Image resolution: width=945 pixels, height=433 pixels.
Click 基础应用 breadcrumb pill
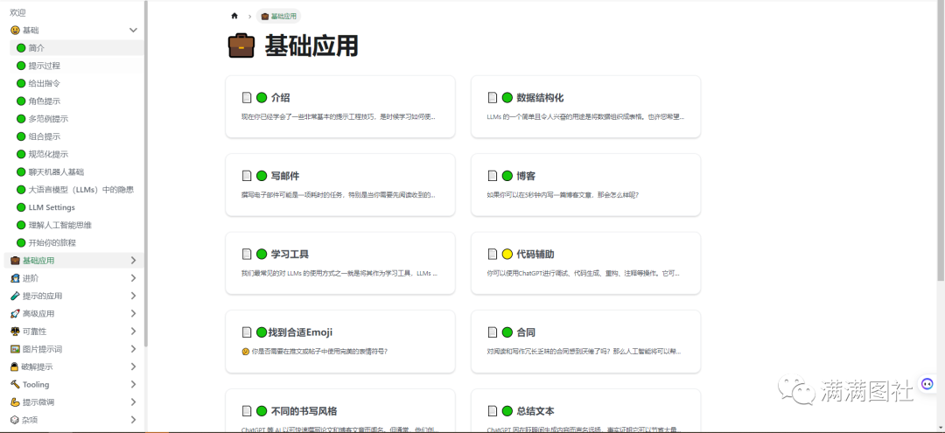coord(278,16)
